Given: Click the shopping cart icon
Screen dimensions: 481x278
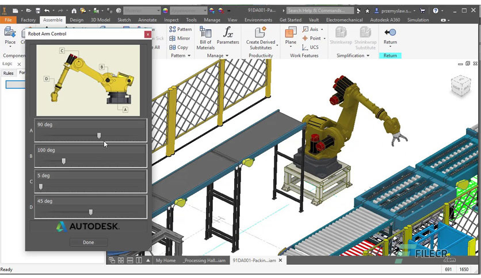Looking at the screenshot, I should coord(422,11).
